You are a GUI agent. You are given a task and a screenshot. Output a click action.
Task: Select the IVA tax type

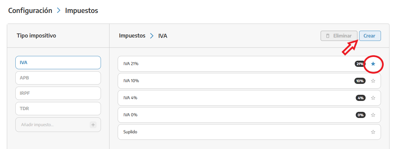tap(58, 62)
